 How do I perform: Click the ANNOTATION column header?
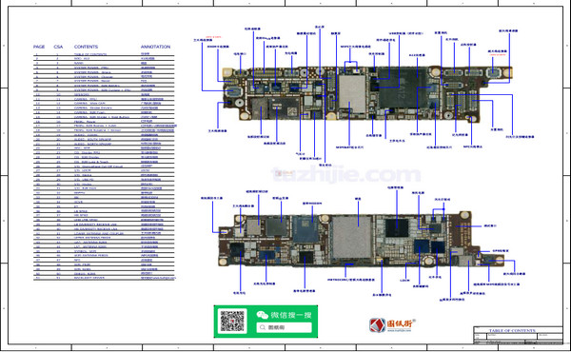point(155,47)
